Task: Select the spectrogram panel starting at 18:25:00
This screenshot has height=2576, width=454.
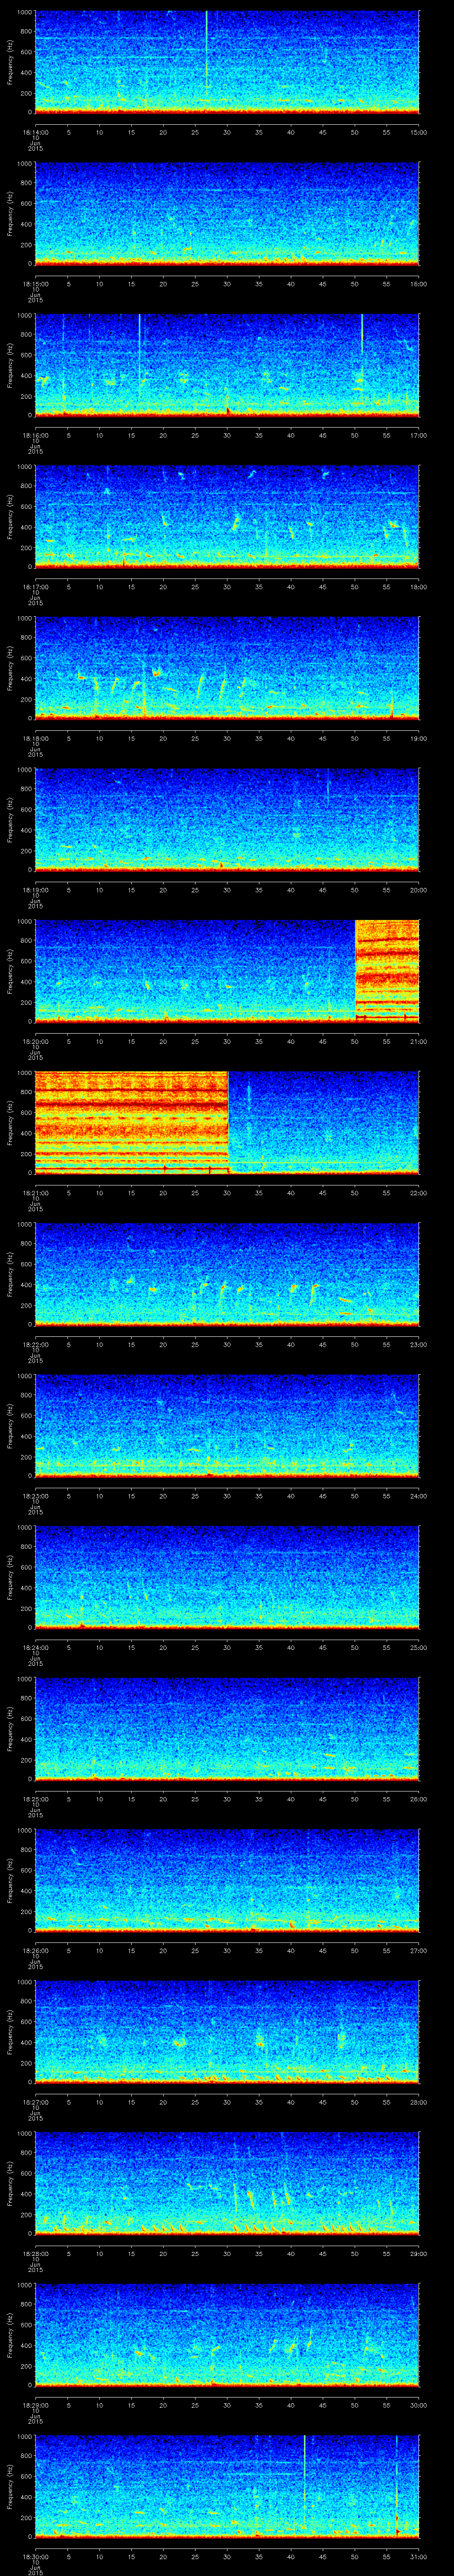Action: (x=227, y=1729)
